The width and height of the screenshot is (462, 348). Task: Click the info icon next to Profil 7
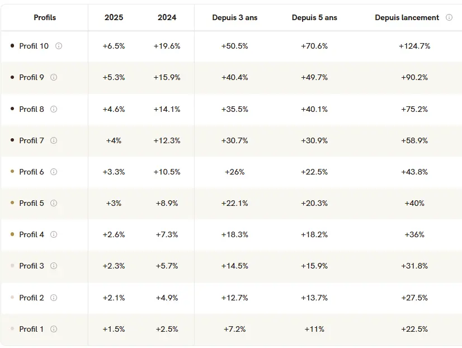click(54, 140)
